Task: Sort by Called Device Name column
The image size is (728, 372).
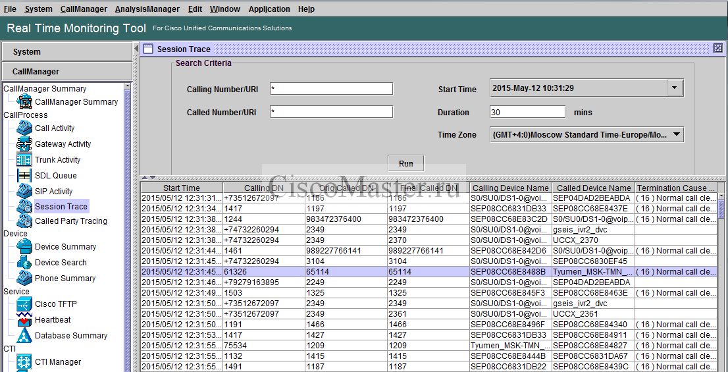Action: pyautogui.click(x=593, y=188)
